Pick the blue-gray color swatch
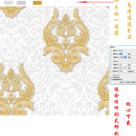The height and width of the screenshot is (136, 136). [21, 3]
